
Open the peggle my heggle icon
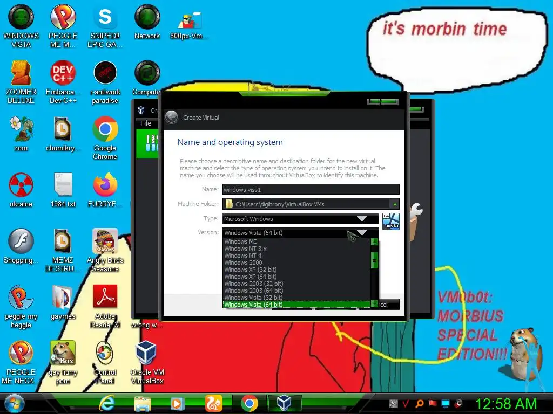pos(21,306)
